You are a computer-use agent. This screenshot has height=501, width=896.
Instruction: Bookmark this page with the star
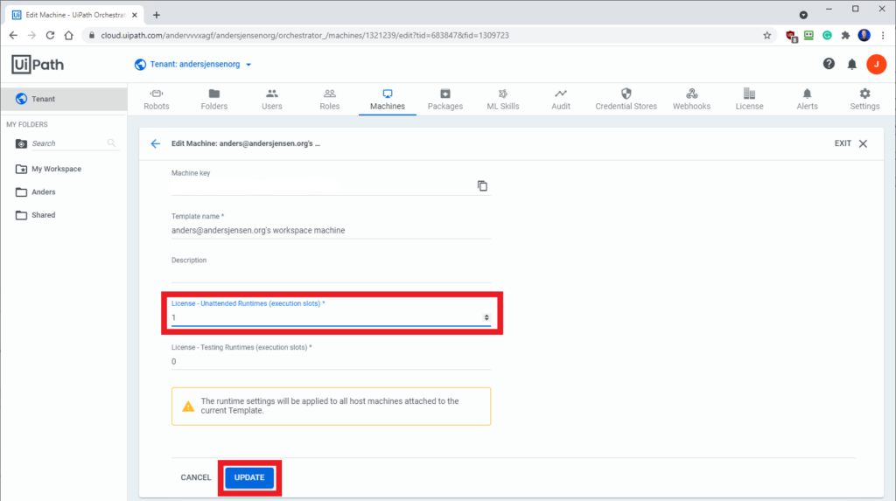766,36
